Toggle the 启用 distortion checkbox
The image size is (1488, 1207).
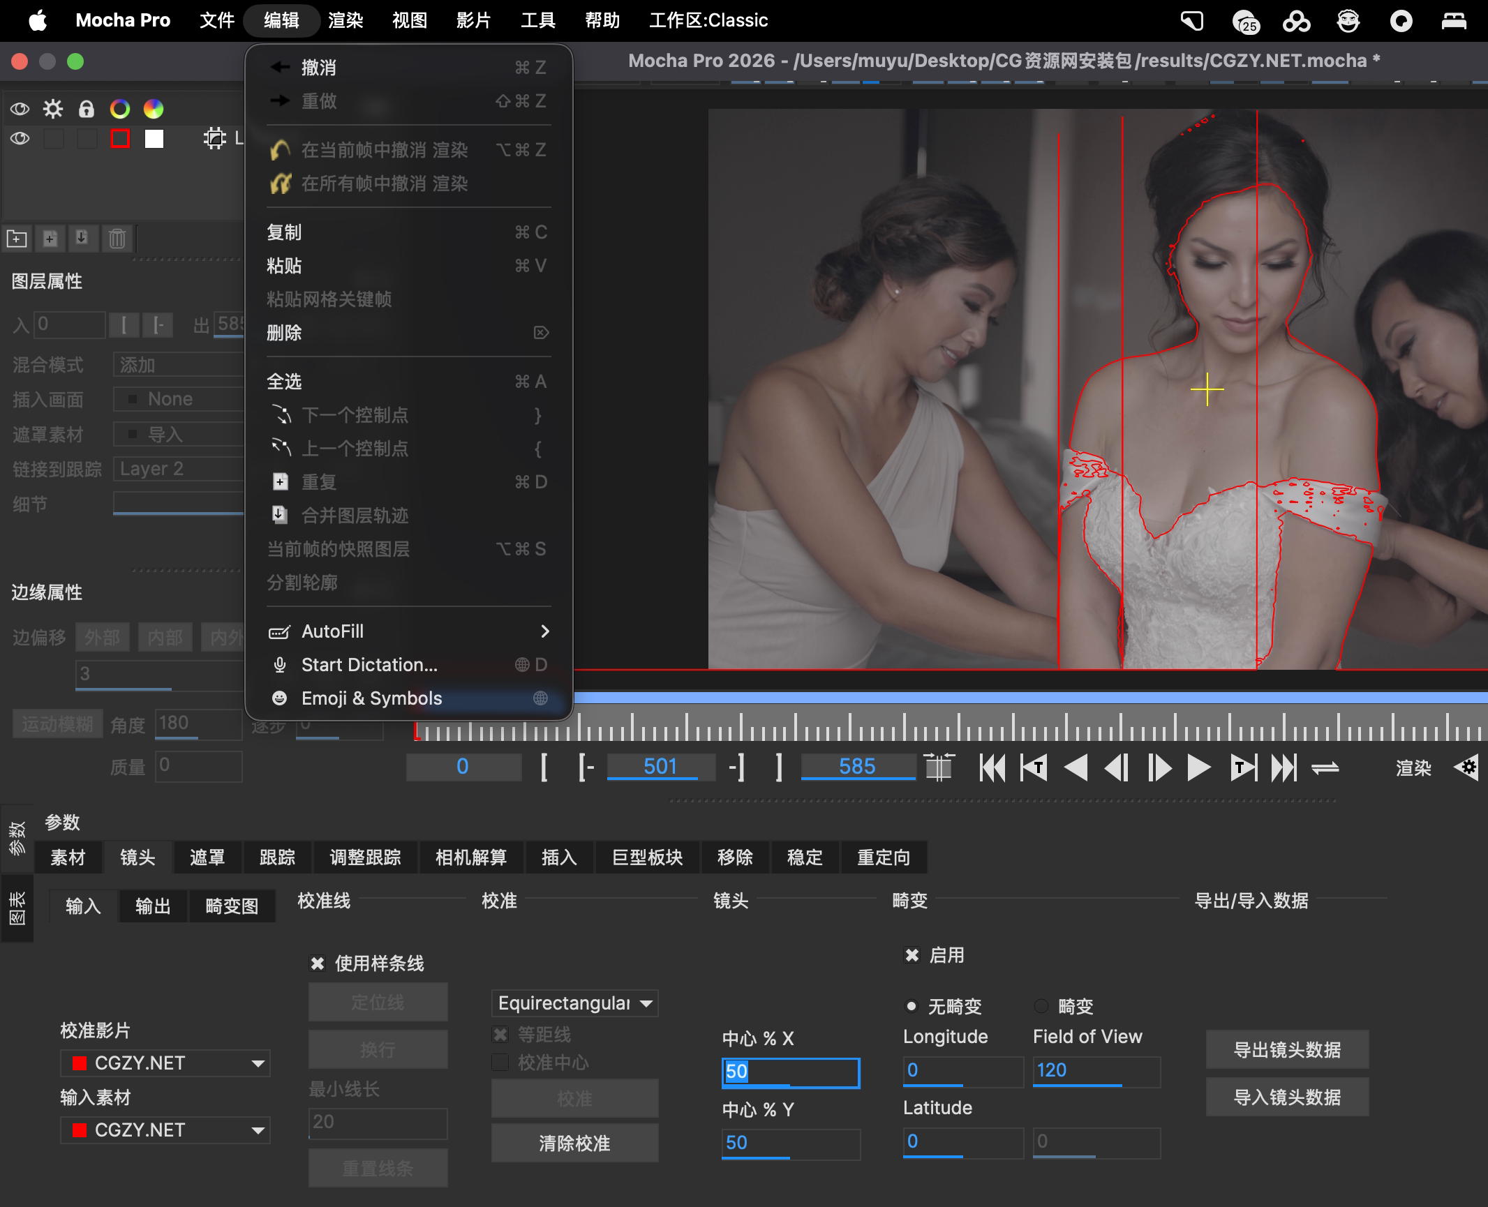912,955
